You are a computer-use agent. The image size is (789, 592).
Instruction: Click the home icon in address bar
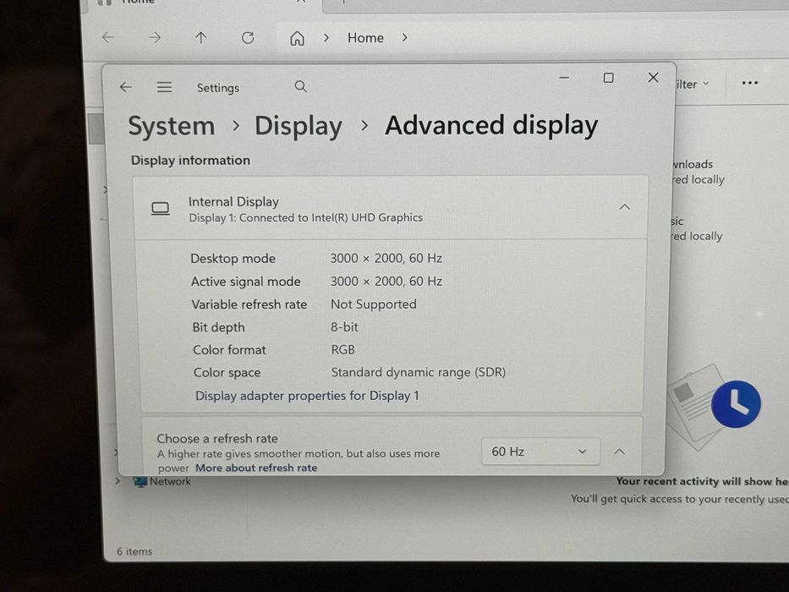(298, 38)
